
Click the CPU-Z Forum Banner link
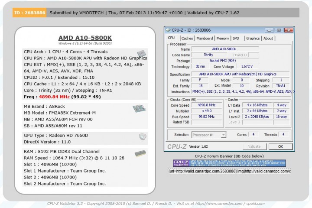[229, 156]
